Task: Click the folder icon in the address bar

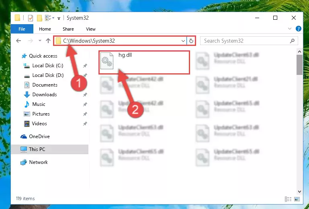Action: (58, 41)
